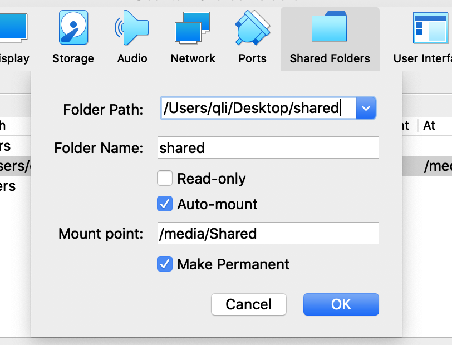Image resolution: width=452 pixels, height=345 pixels.
Task: Click the Storage tab label
Action: [x=73, y=58]
